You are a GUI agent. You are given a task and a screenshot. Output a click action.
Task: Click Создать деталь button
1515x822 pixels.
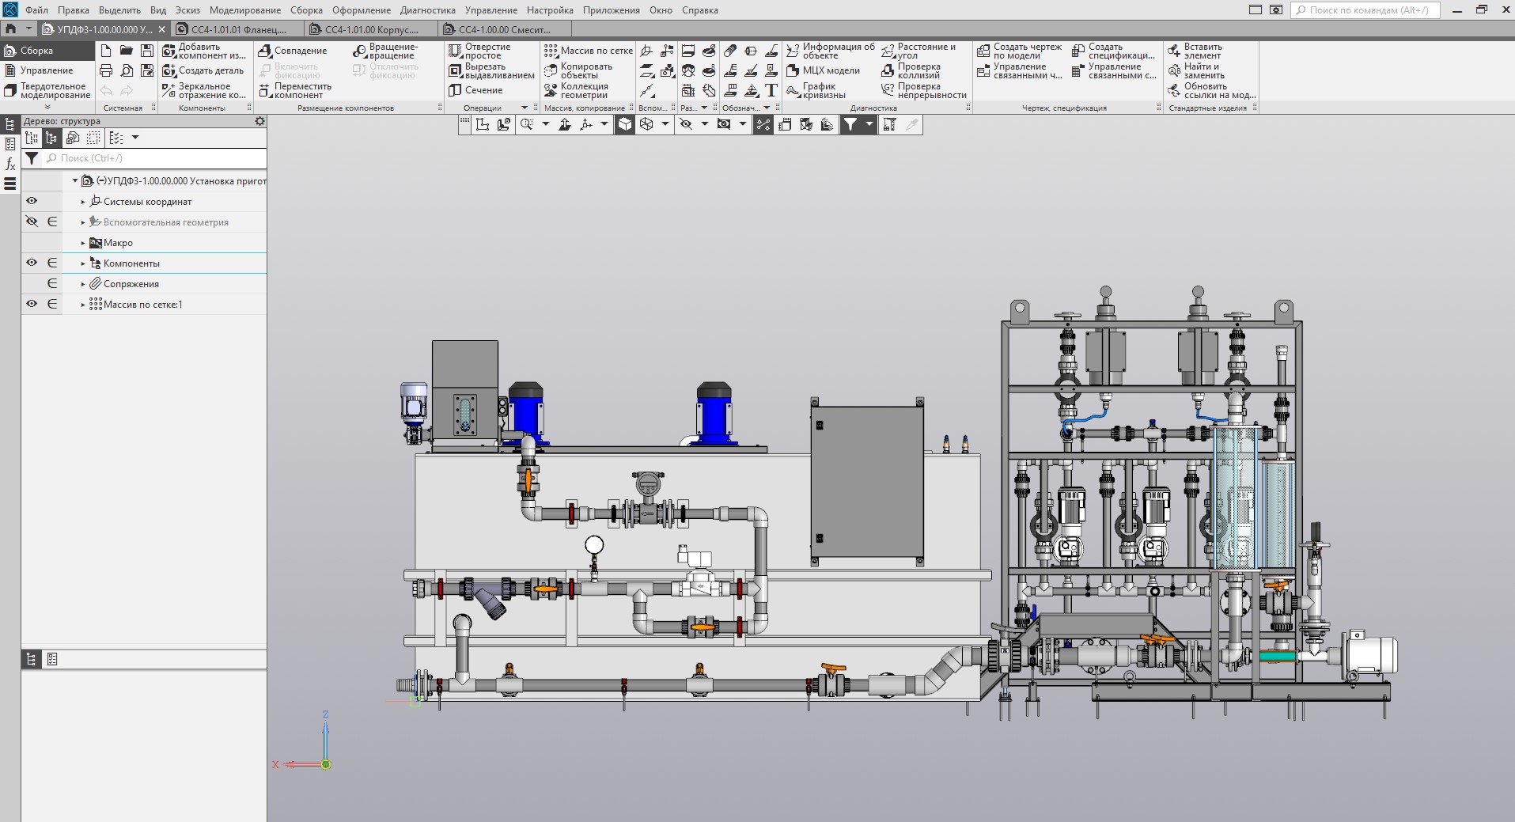pyautogui.click(x=203, y=71)
